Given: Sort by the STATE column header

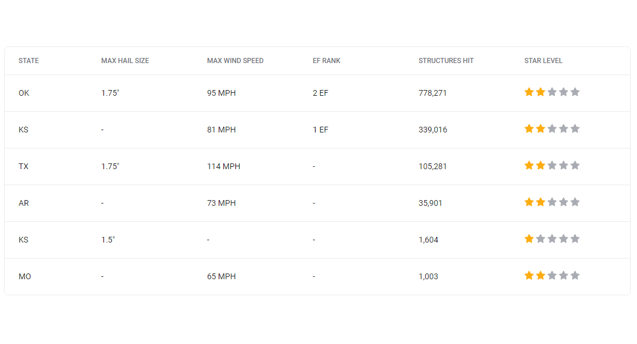Looking at the screenshot, I should pos(29,61).
